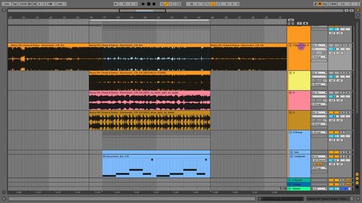Solo track 3

tap(343, 73)
